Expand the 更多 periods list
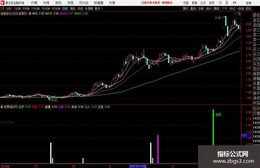 [x=98, y=9]
